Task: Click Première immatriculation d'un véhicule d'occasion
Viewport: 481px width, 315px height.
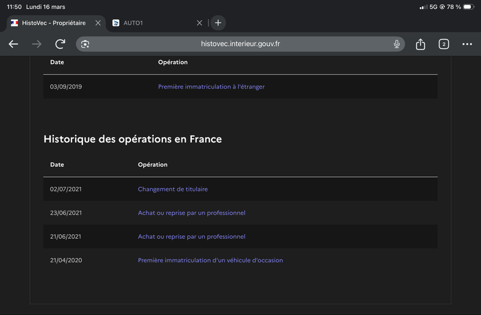Action: click(x=210, y=260)
